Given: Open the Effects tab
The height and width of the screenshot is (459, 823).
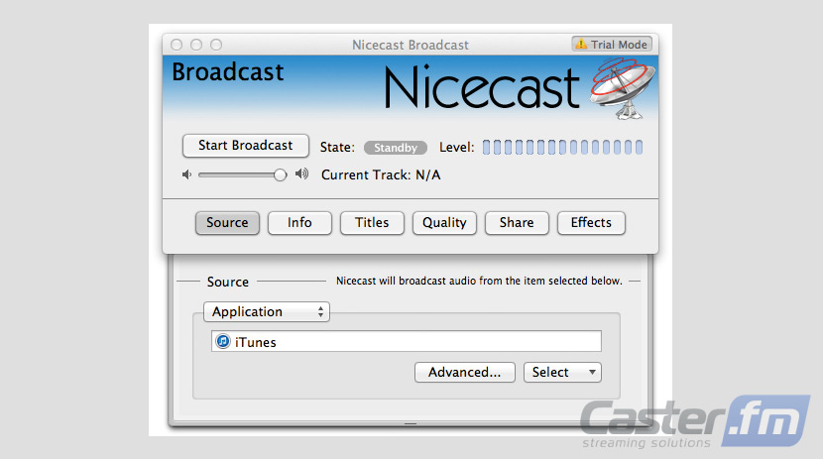Looking at the screenshot, I should pyautogui.click(x=592, y=223).
